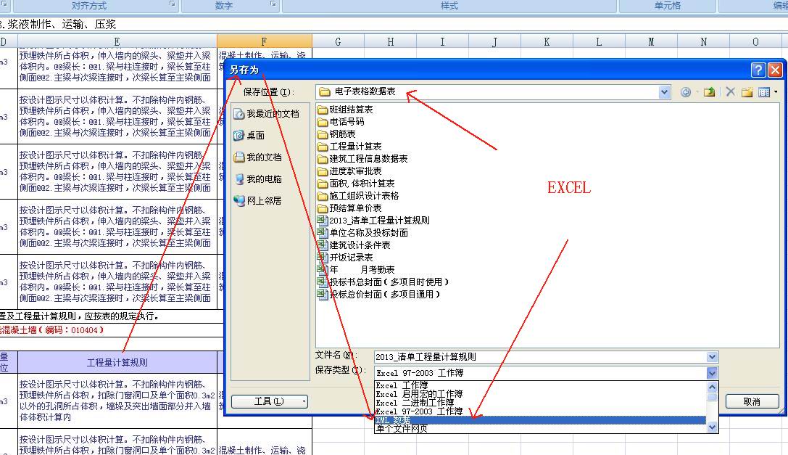Click the Create New Folder icon

tap(747, 92)
